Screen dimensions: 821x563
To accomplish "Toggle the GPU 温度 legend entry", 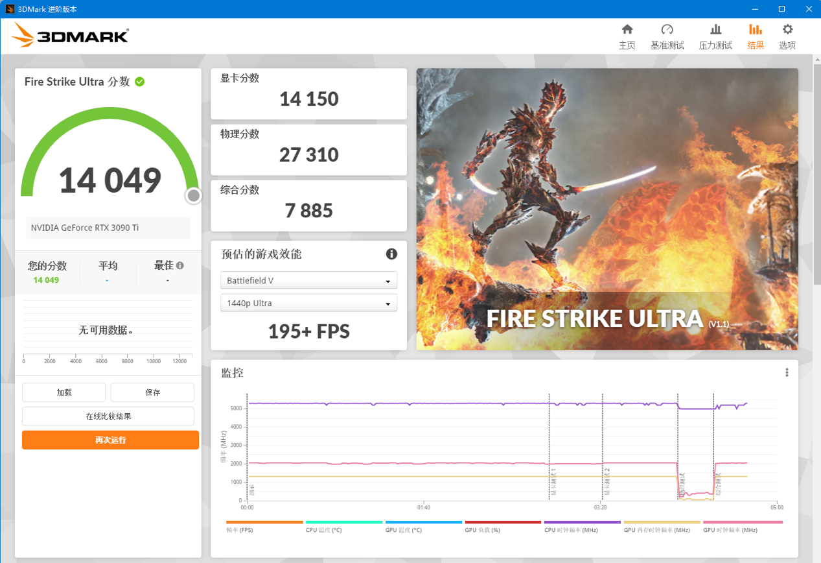I will (424, 526).
